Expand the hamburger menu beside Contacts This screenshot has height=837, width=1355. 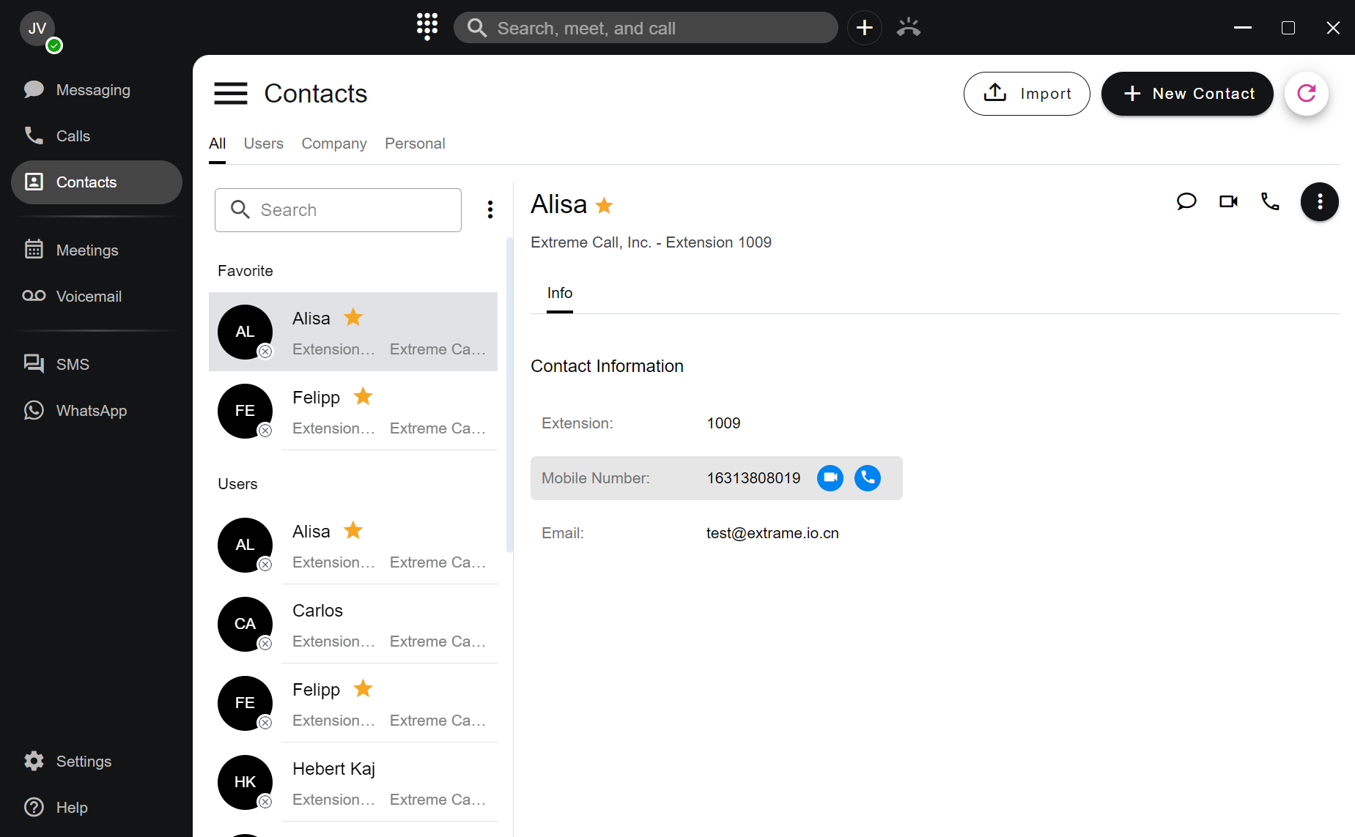pyautogui.click(x=230, y=94)
